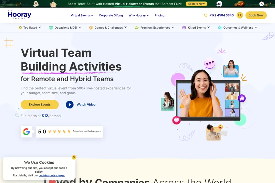Click the Kitted Events gift box icon
The width and height of the screenshot is (275, 183).
click(184, 27)
